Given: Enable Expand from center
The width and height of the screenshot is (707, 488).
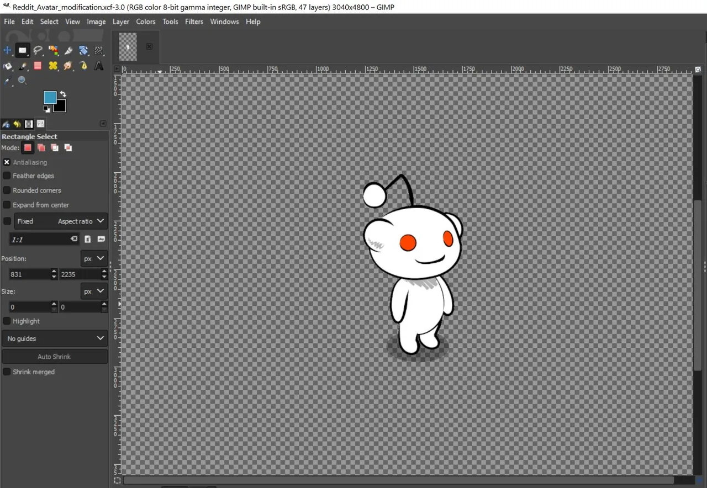Looking at the screenshot, I should 7,205.
